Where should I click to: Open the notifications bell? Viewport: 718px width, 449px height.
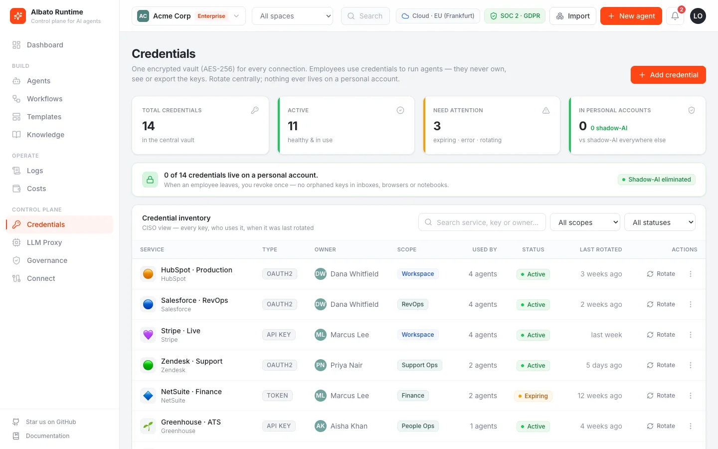click(675, 16)
